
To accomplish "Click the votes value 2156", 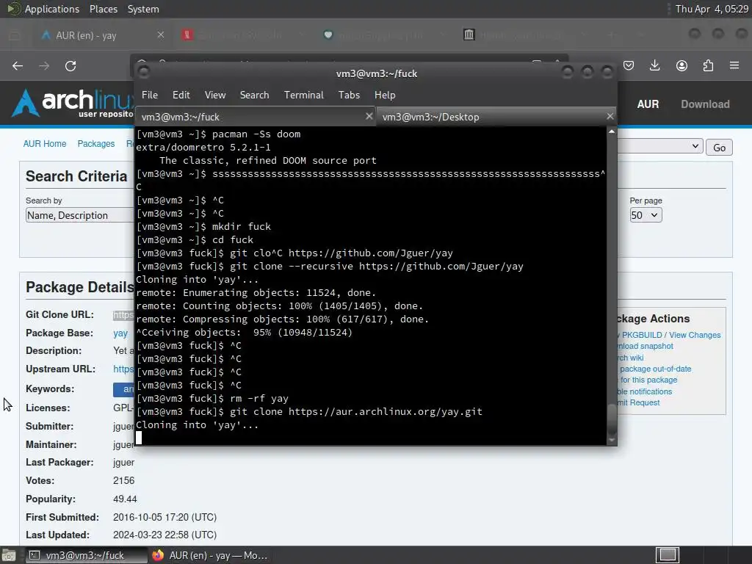I will (x=123, y=480).
